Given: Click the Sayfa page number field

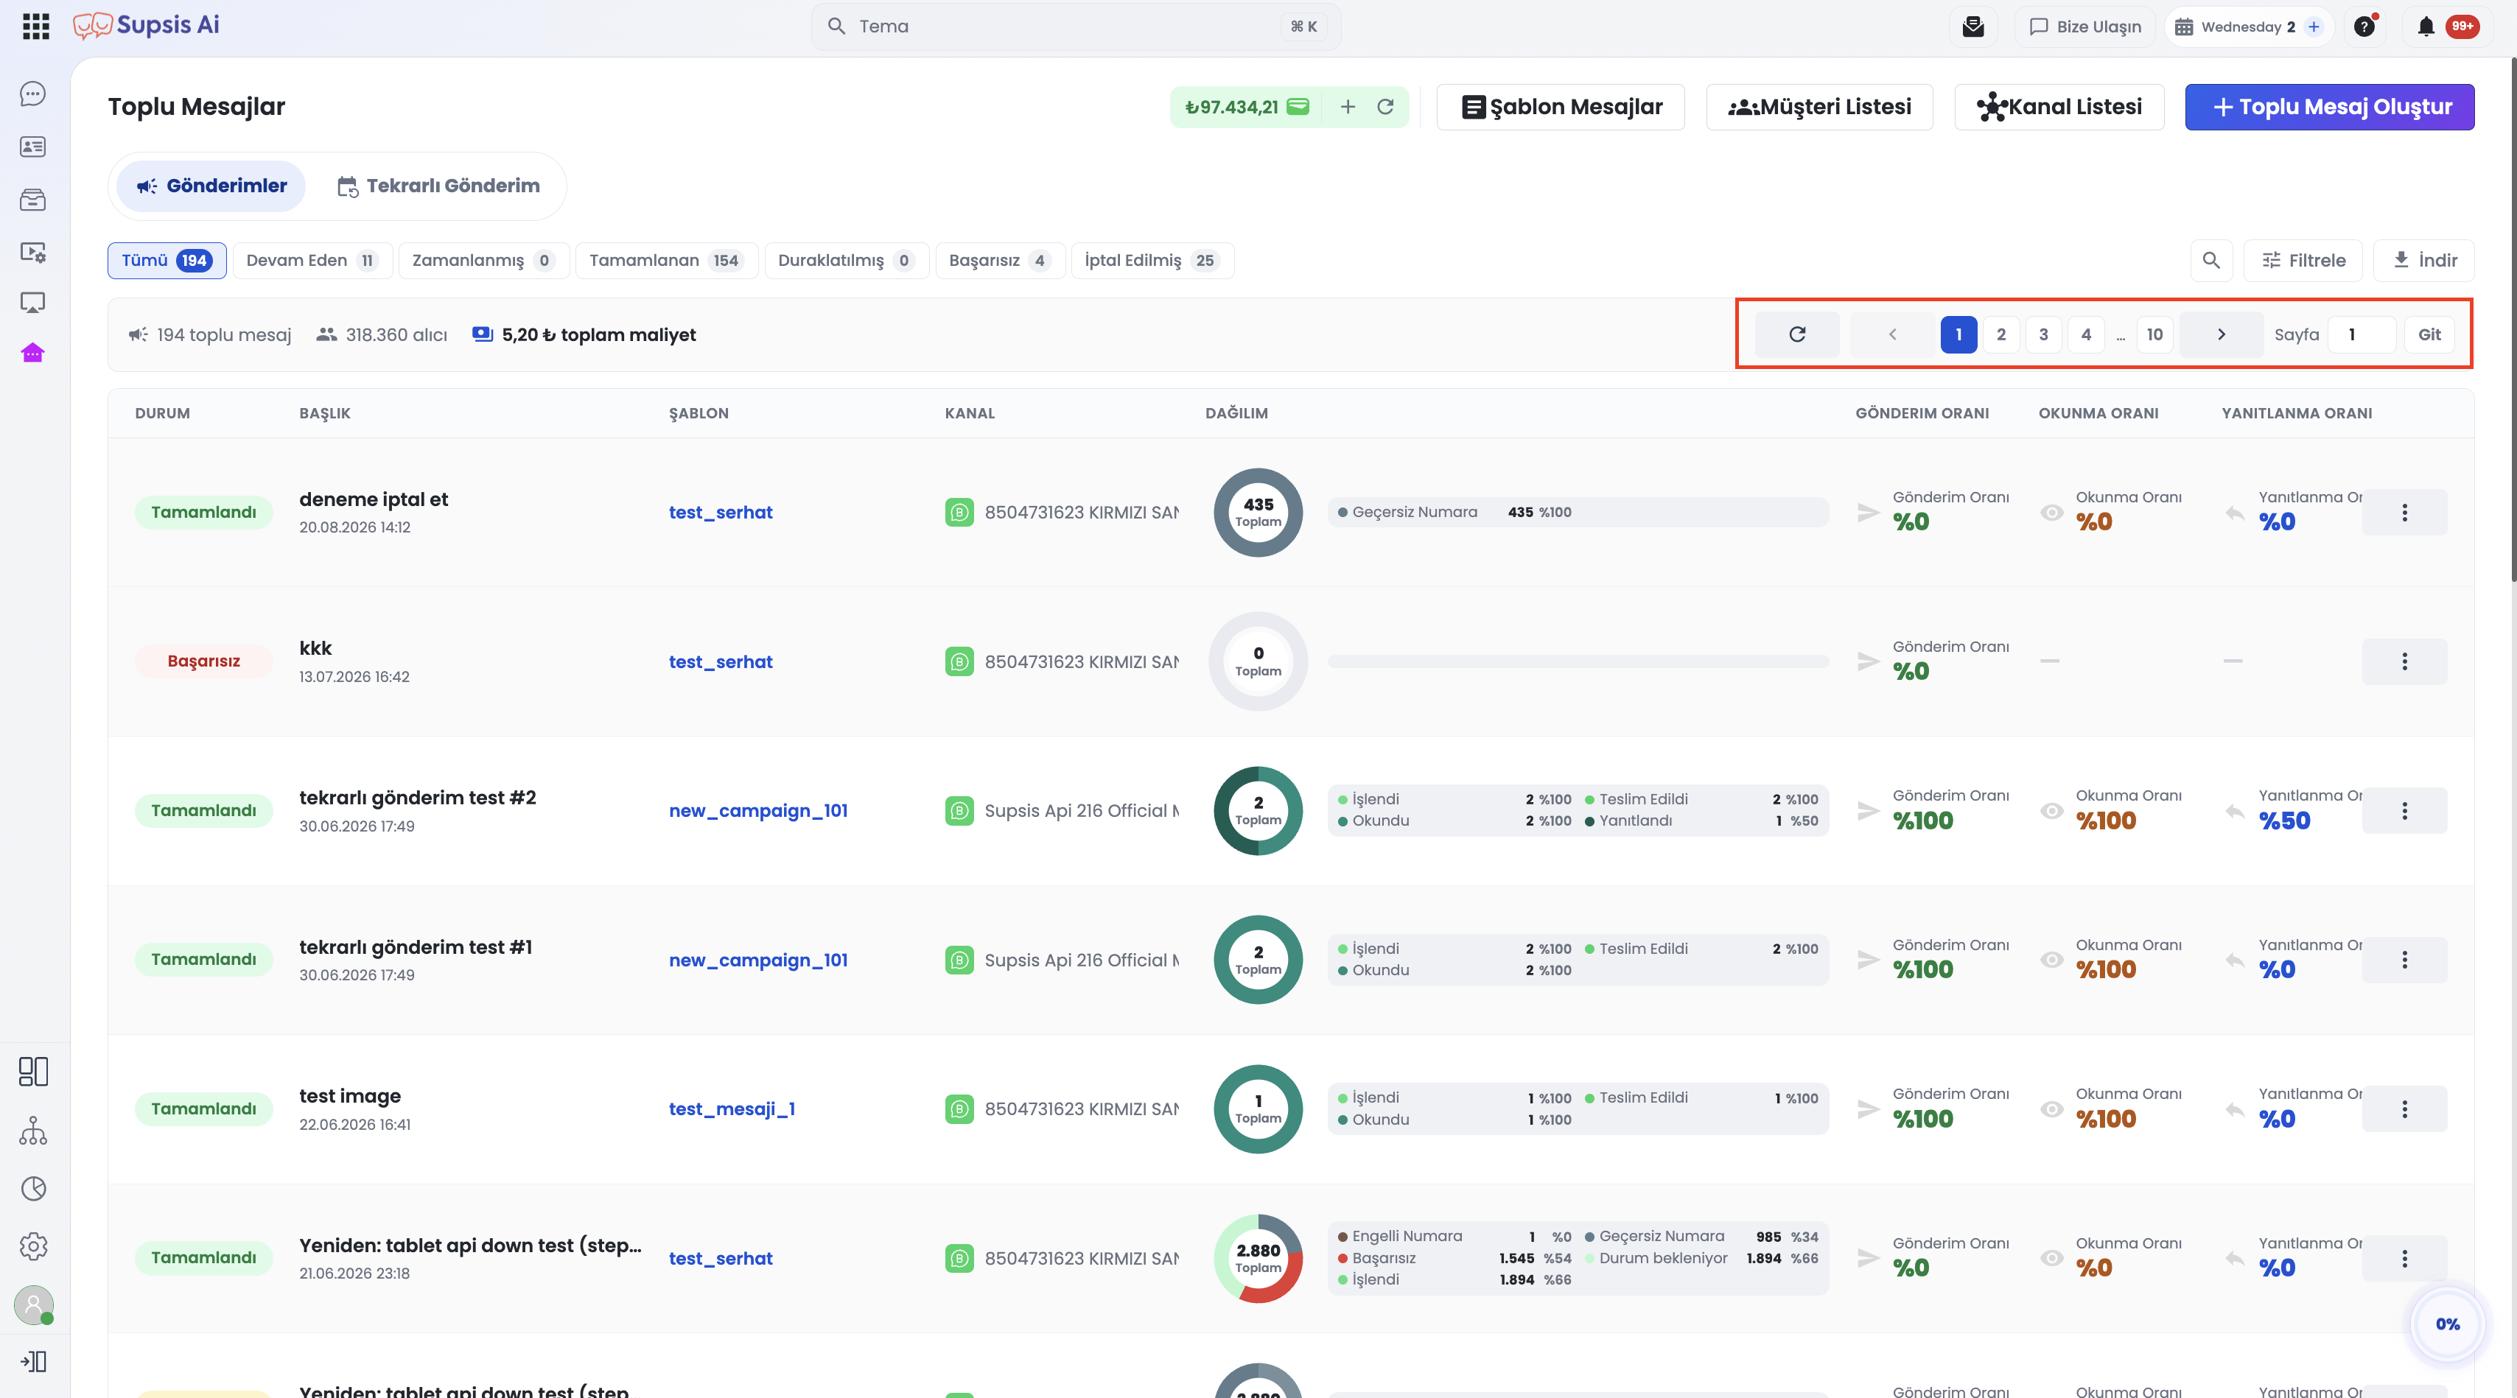Looking at the screenshot, I should tap(2362, 334).
